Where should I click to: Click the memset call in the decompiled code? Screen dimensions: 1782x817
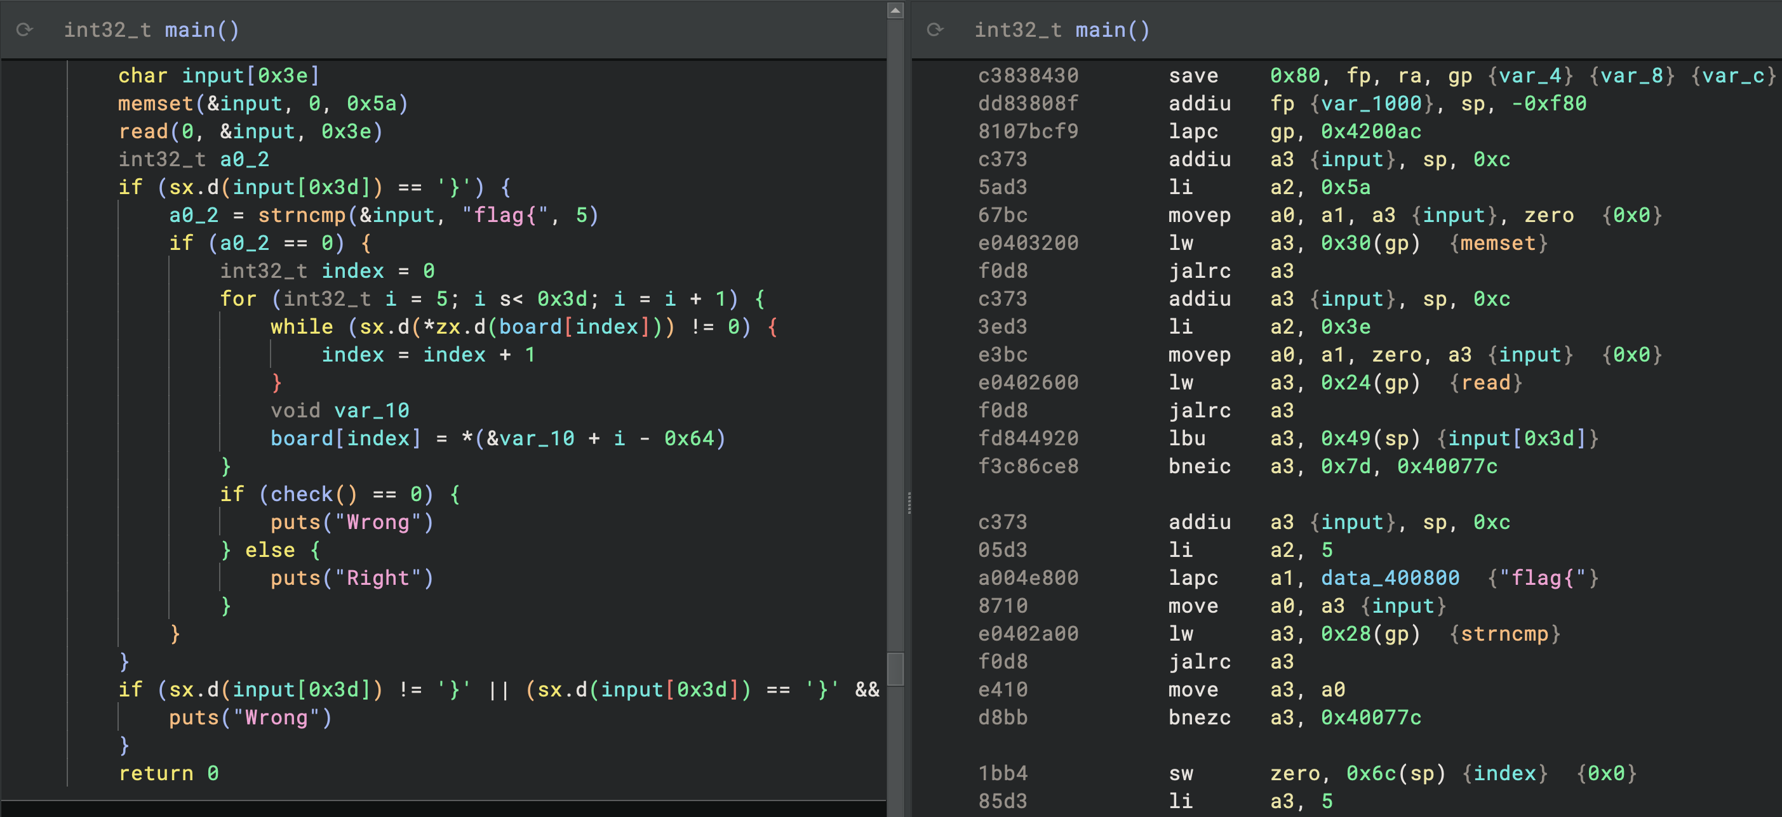pyautogui.click(x=155, y=103)
